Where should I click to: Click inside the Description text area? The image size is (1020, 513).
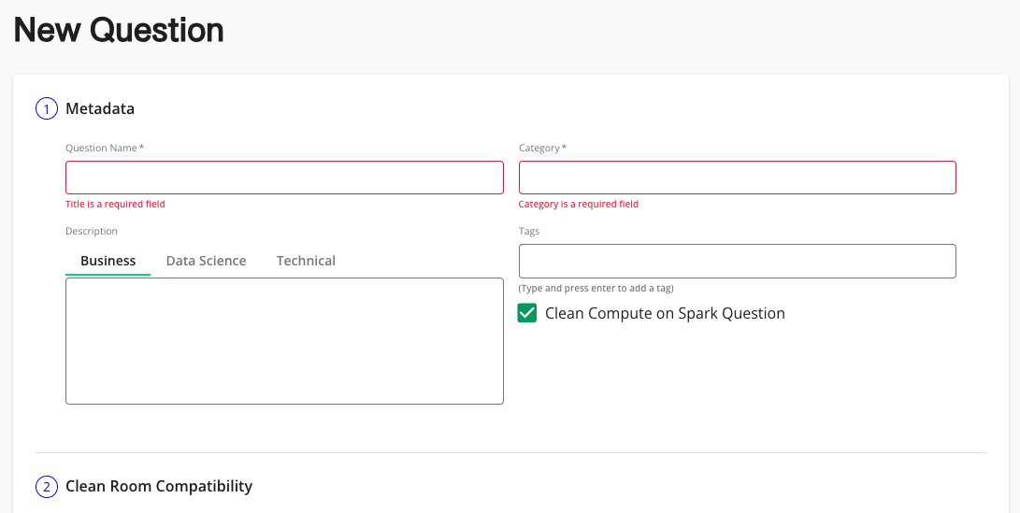tap(284, 341)
